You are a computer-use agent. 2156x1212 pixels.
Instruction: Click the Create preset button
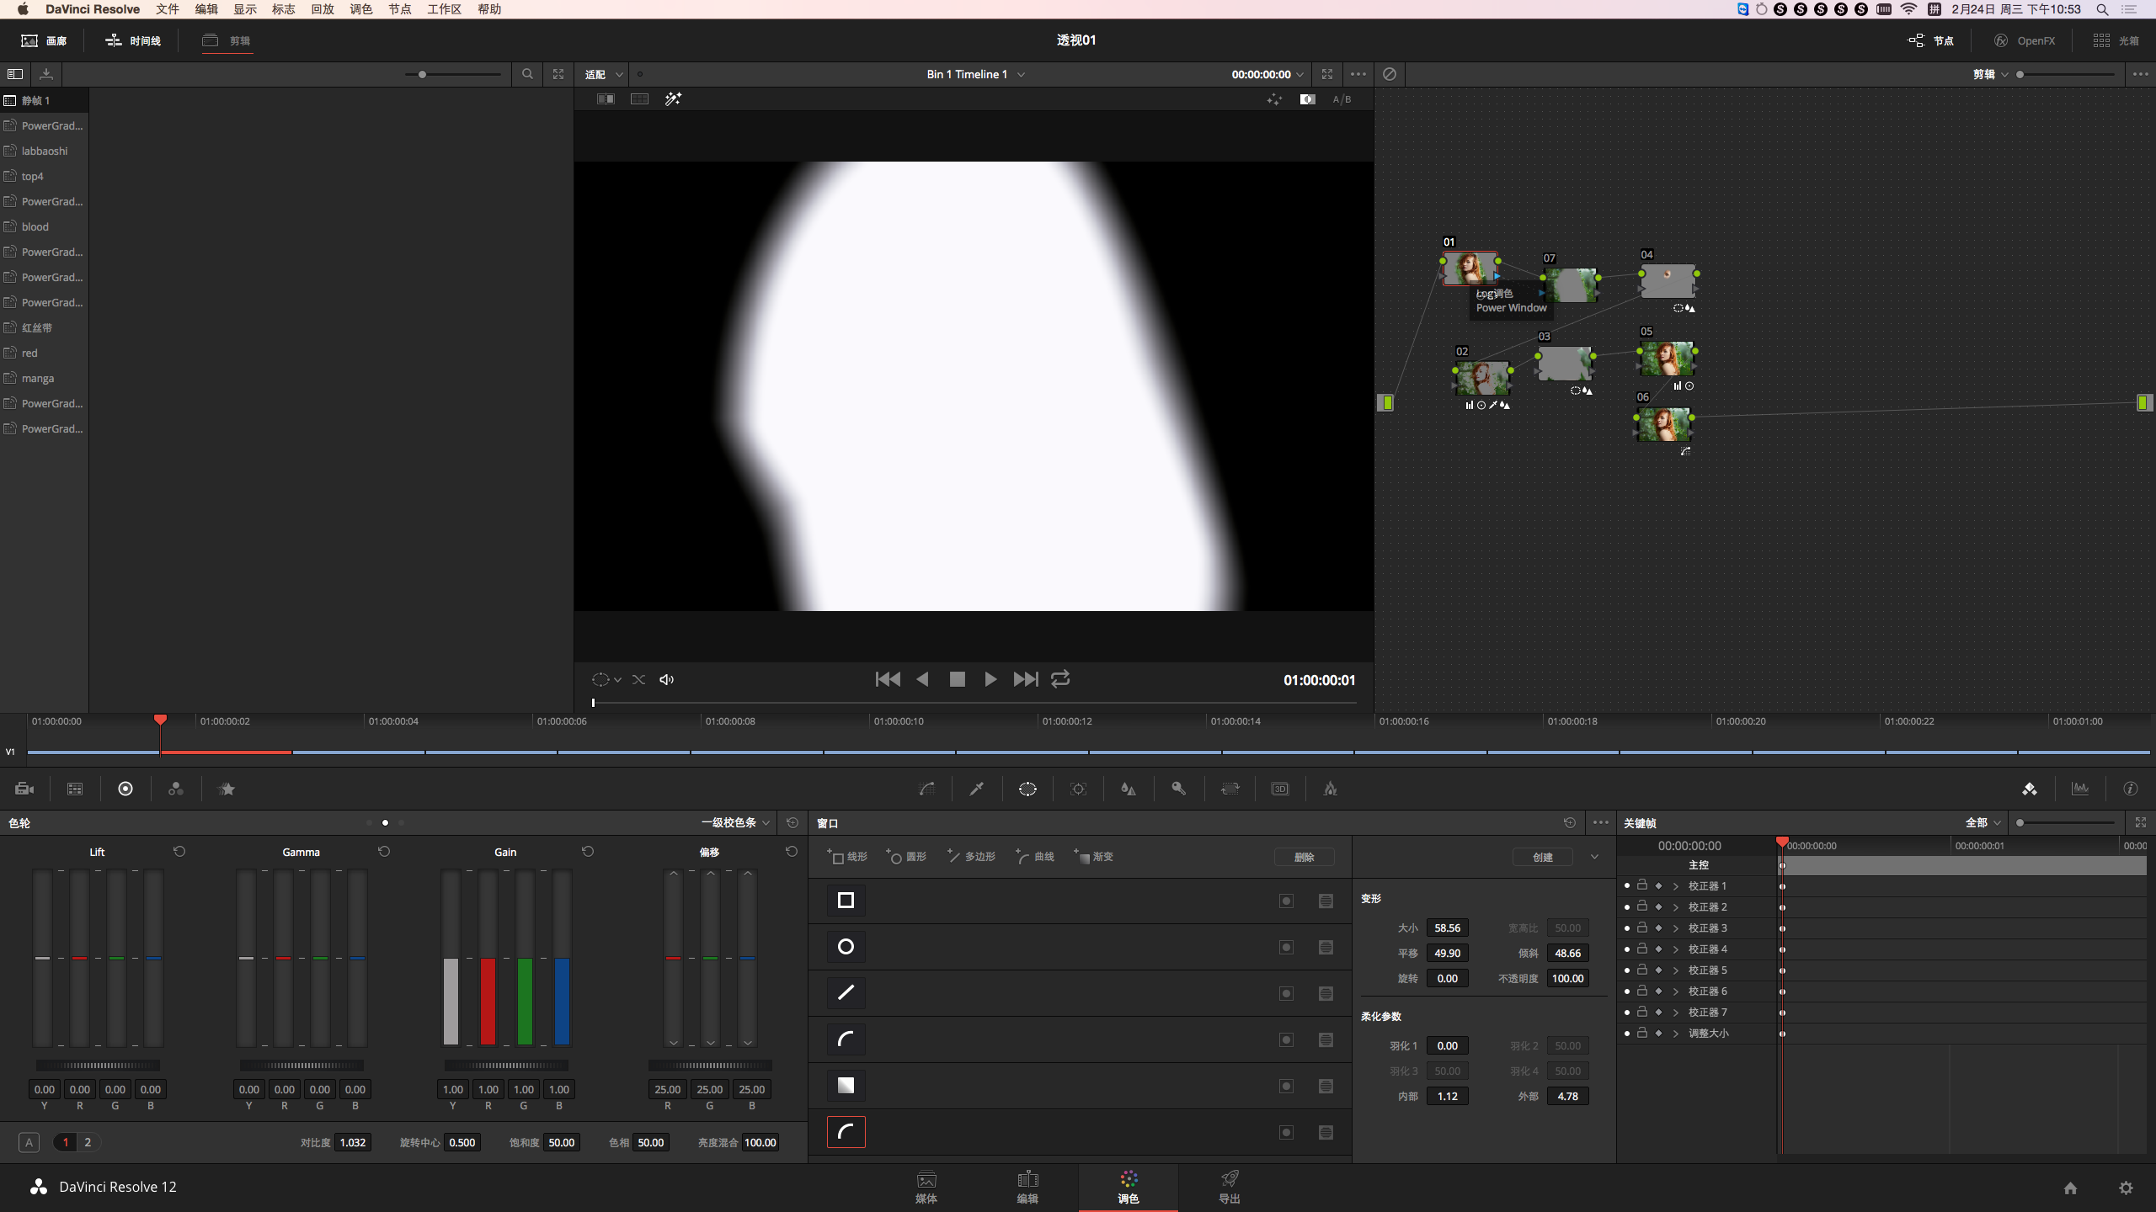pyautogui.click(x=1543, y=857)
